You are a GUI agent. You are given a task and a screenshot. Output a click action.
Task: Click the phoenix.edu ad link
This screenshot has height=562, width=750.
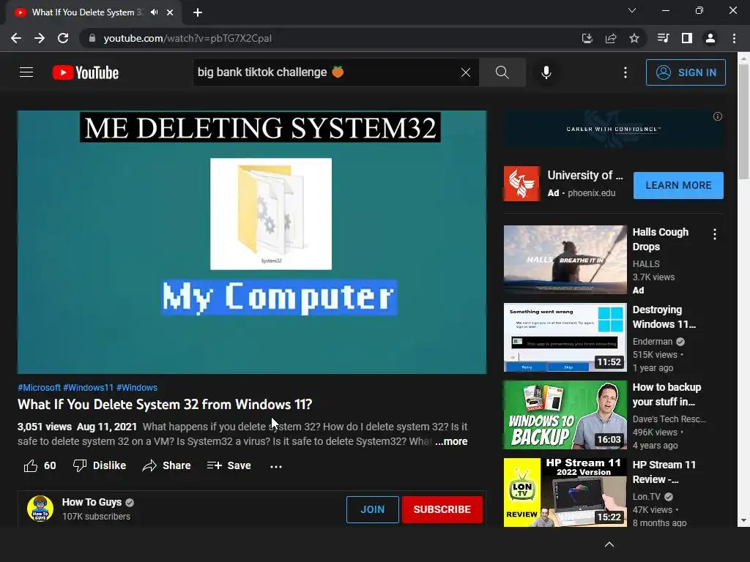[592, 193]
